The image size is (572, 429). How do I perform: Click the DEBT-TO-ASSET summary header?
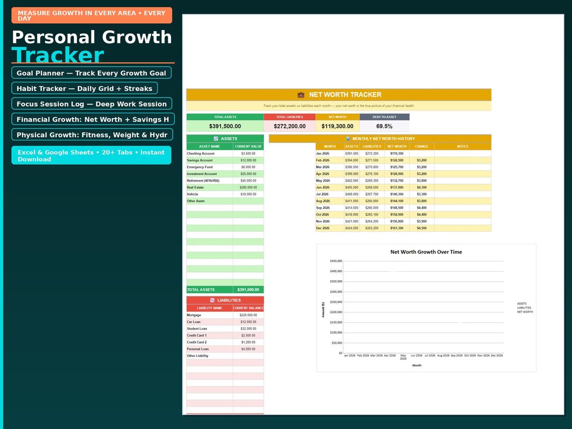384,117
